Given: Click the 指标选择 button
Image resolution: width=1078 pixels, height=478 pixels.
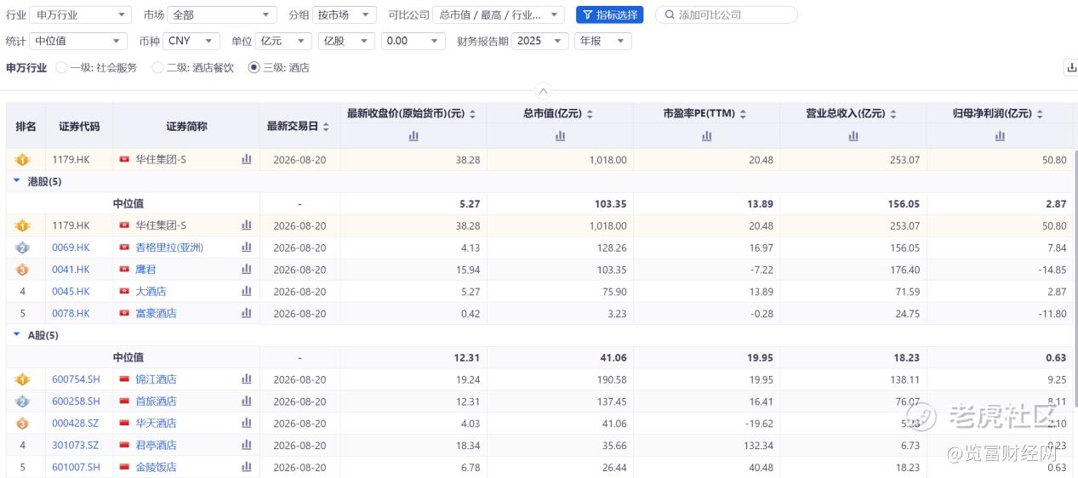Looking at the screenshot, I should click(610, 15).
